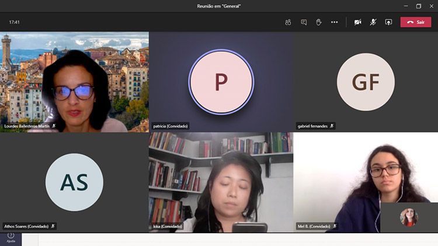Minimize the Teams meeting window
Viewport: 438px width, 246px height.
coord(406,6)
